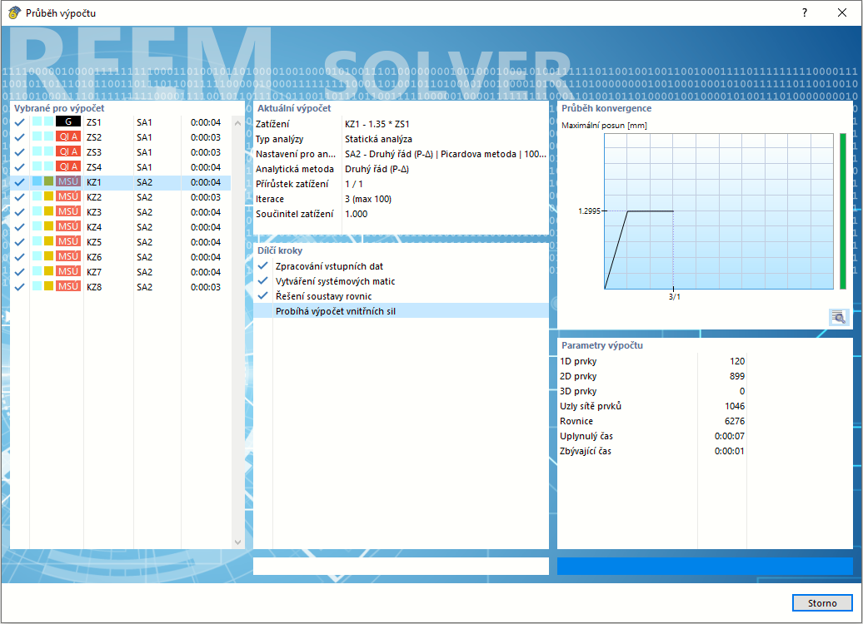Click the G badge of ZS1

pos(68,121)
